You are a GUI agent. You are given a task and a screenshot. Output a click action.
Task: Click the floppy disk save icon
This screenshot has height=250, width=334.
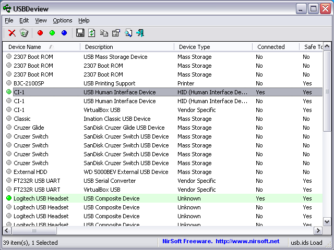point(80,33)
